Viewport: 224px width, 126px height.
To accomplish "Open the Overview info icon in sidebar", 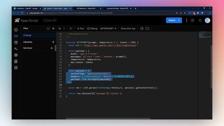I will (16, 30).
